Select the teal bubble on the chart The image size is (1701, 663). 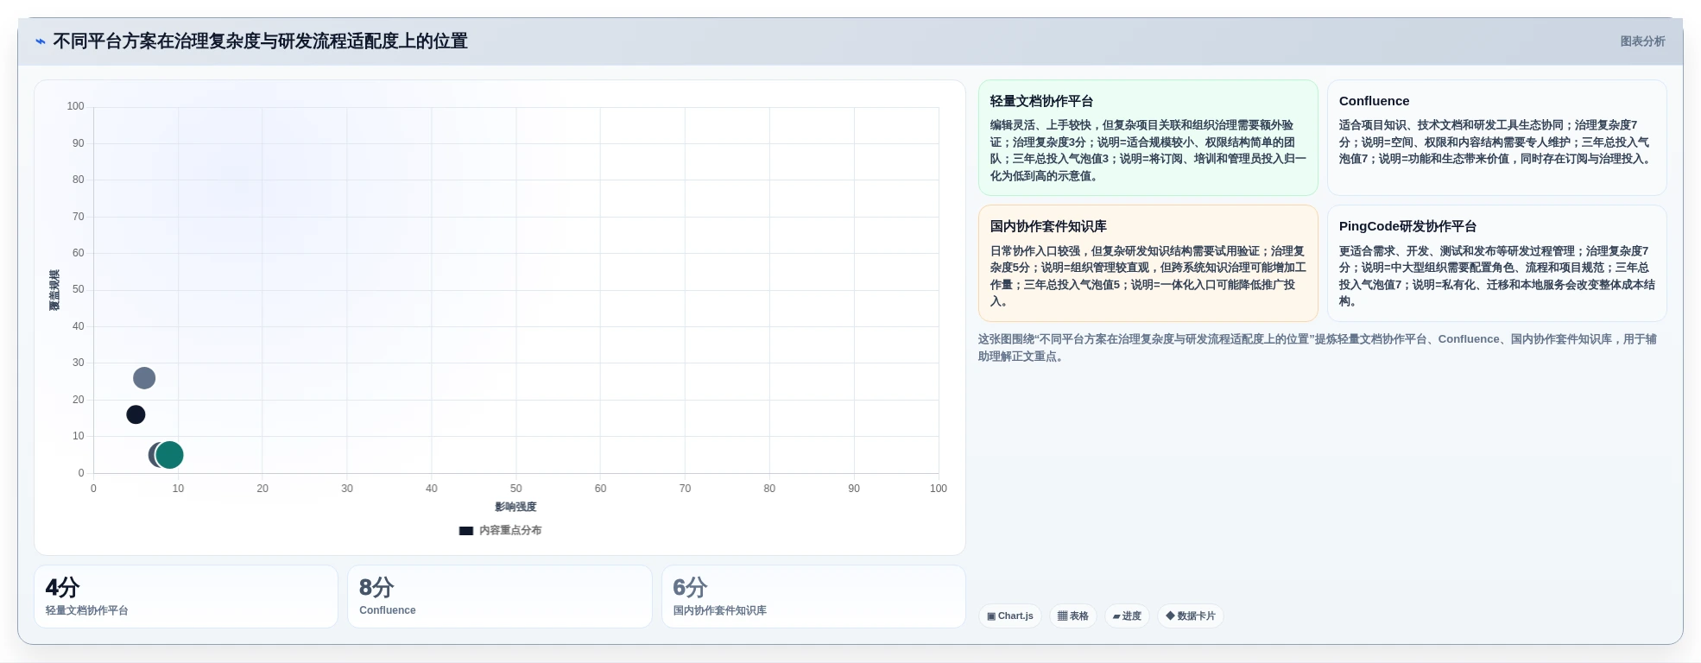tap(169, 455)
